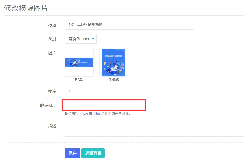This screenshot has height=164, width=244.
Task: Select the PC端 banner image thumbnail
Action: 79,62
